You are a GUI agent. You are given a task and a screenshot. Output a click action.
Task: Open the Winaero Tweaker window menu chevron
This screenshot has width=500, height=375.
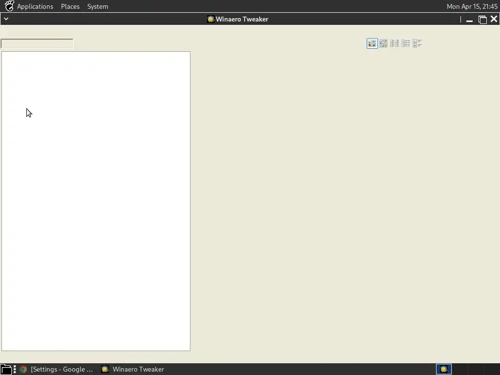pyautogui.click(x=6, y=19)
